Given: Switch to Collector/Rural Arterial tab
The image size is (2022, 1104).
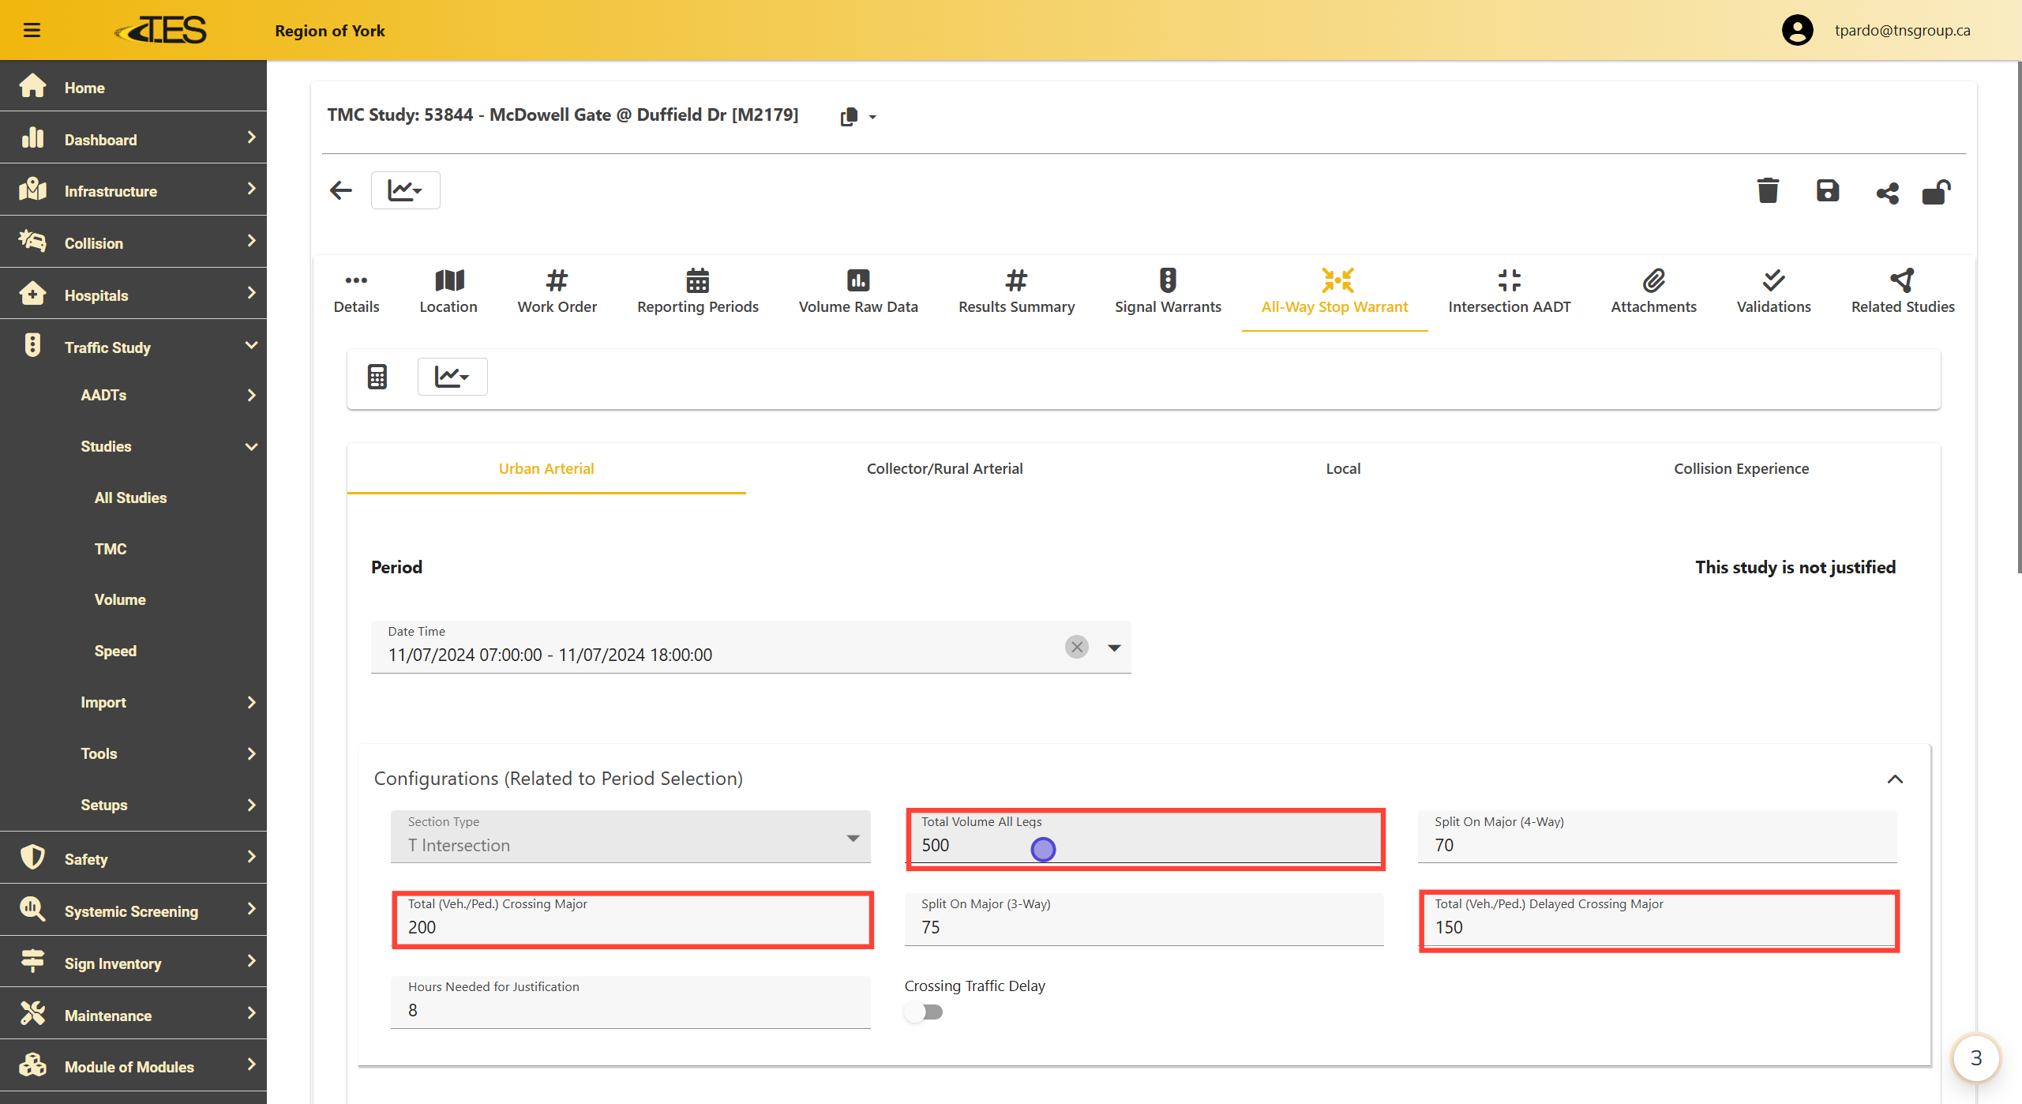Looking at the screenshot, I should coord(944,468).
